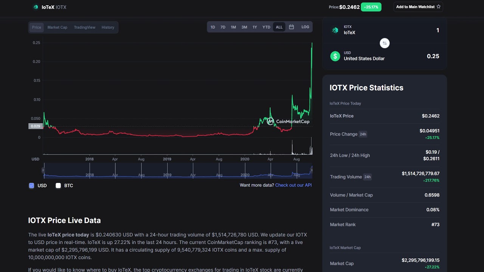Click right handle of chart range slider
This screenshot has height=272, width=484.
312,170
